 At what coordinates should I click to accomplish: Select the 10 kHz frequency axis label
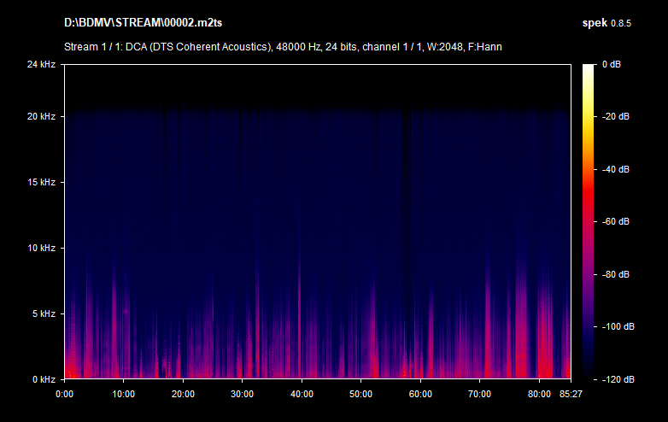click(x=40, y=249)
